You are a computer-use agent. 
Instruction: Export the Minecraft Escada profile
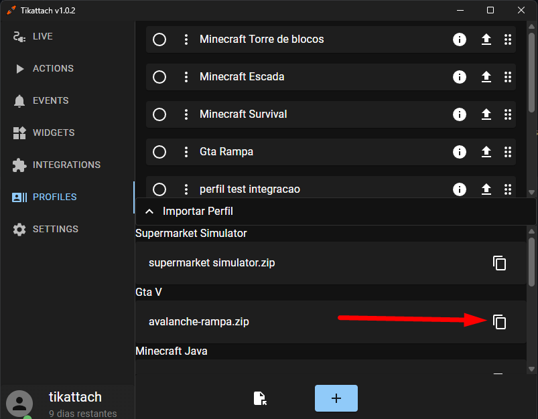point(486,77)
